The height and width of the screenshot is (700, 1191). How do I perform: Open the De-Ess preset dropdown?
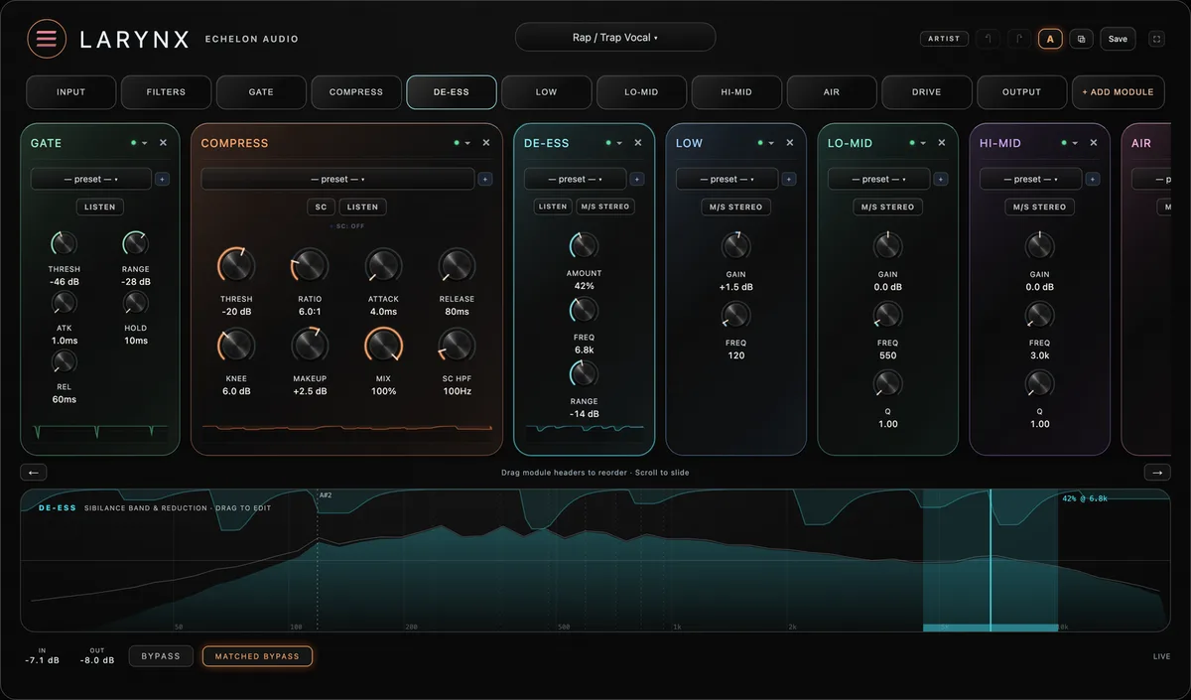point(576,180)
